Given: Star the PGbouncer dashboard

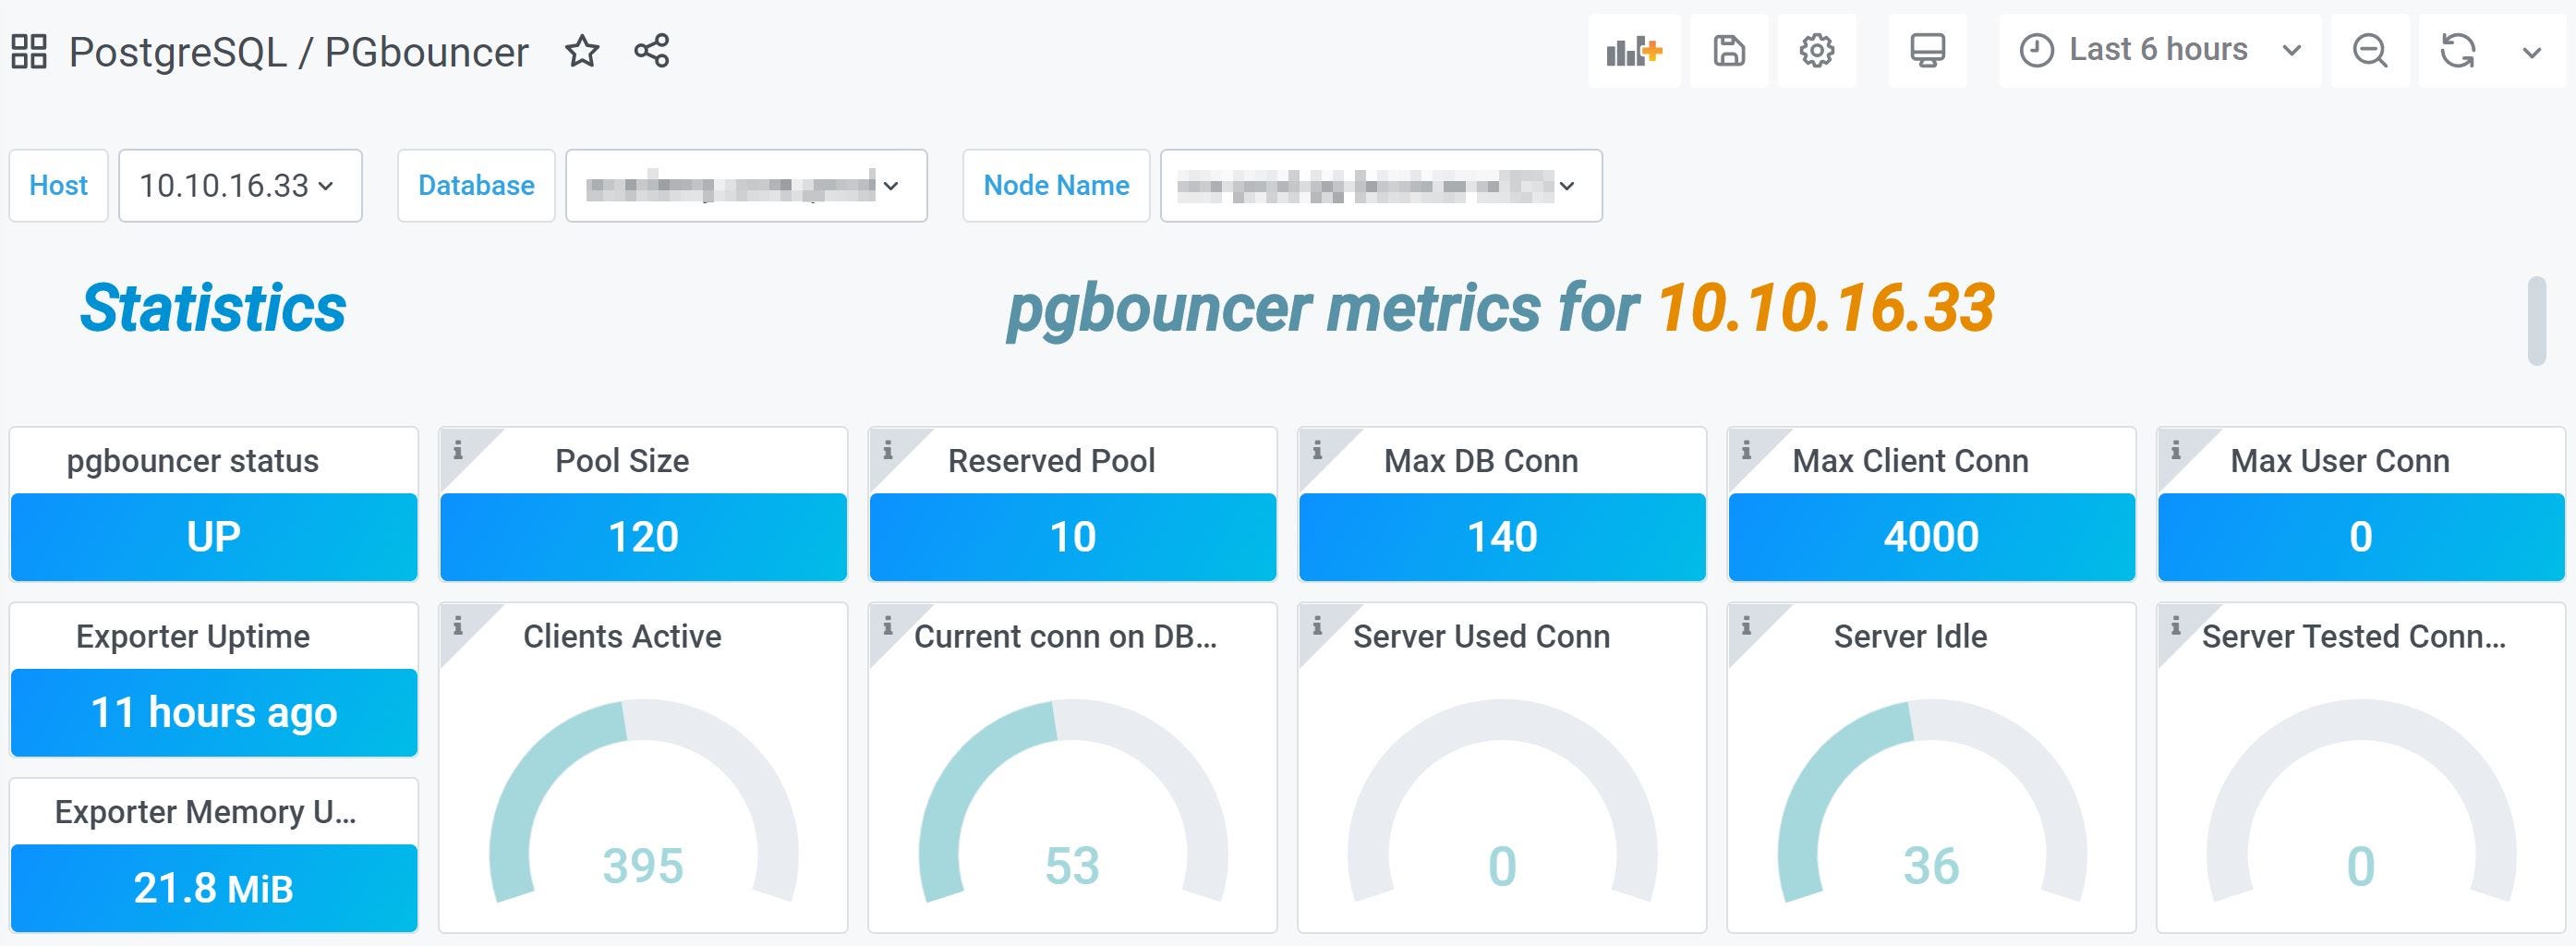Looking at the screenshot, I should click(x=583, y=52).
